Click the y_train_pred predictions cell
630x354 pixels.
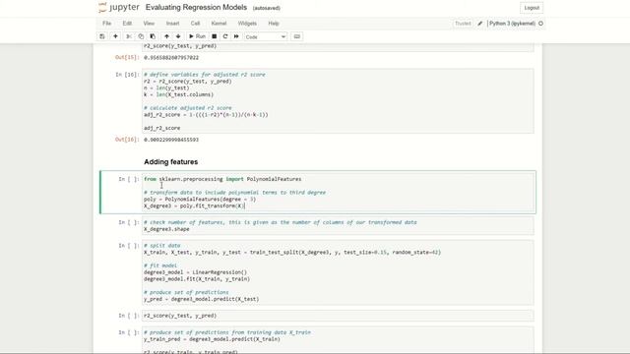(338, 340)
